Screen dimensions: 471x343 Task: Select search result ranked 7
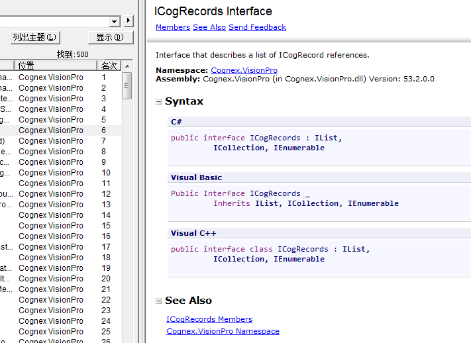click(x=61, y=141)
